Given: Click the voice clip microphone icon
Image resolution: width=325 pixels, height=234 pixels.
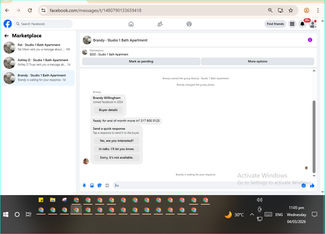Looking at the screenshot, I should (84, 185).
